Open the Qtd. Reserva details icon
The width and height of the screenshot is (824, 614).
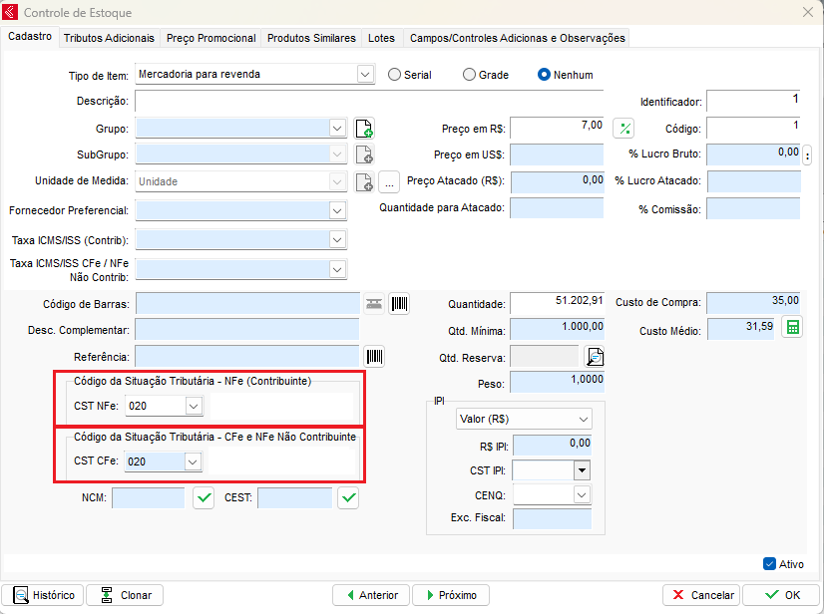pyautogui.click(x=595, y=357)
